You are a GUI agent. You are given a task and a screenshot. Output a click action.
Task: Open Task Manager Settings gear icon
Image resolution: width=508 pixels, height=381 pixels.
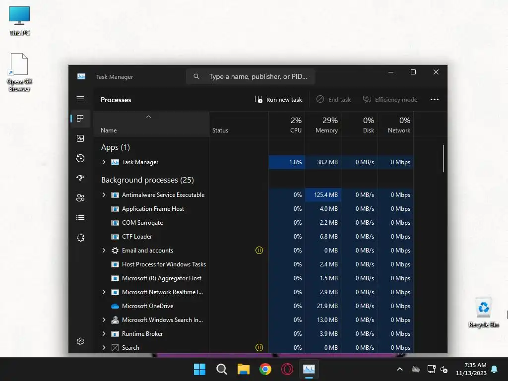point(80,341)
